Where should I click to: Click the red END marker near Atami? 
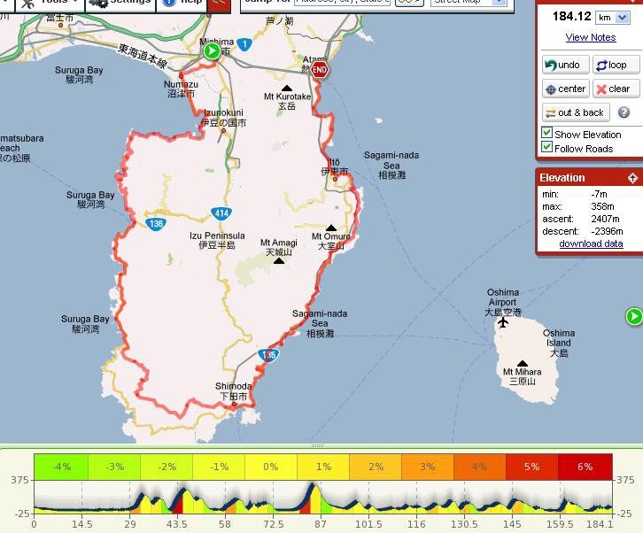(x=321, y=70)
